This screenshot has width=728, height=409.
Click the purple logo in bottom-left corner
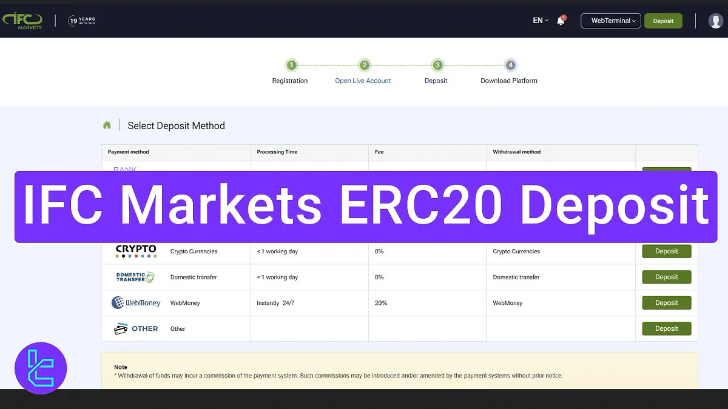click(x=40, y=368)
